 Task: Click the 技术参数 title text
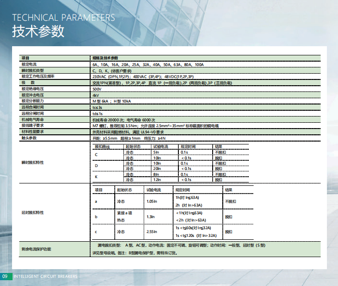(x=38, y=31)
